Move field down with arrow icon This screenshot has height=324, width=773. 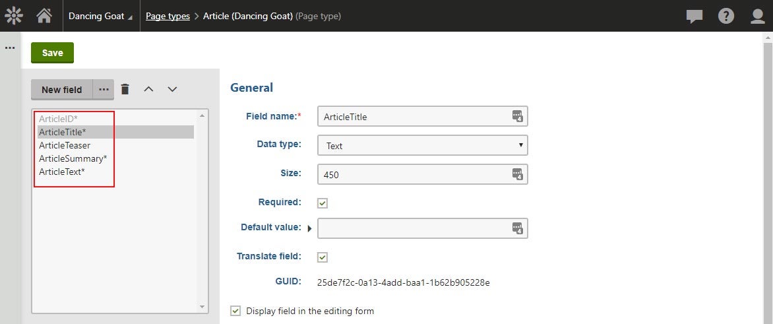click(x=171, y=89)
